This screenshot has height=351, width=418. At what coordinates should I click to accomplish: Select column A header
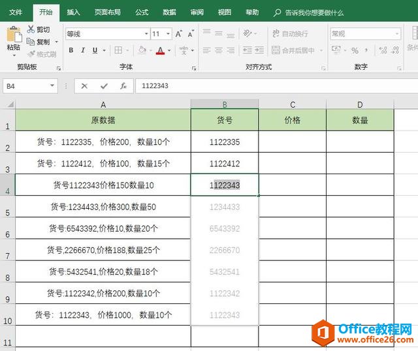(x=103, y=104)
